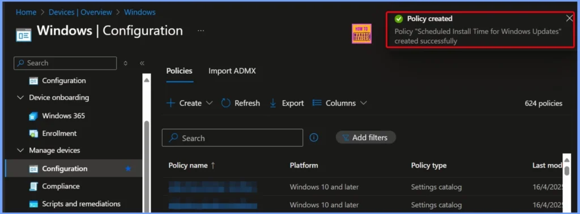Screen dimensions: 580x214
Task: Open Compliance in sidebar
Action: point(61,186)
